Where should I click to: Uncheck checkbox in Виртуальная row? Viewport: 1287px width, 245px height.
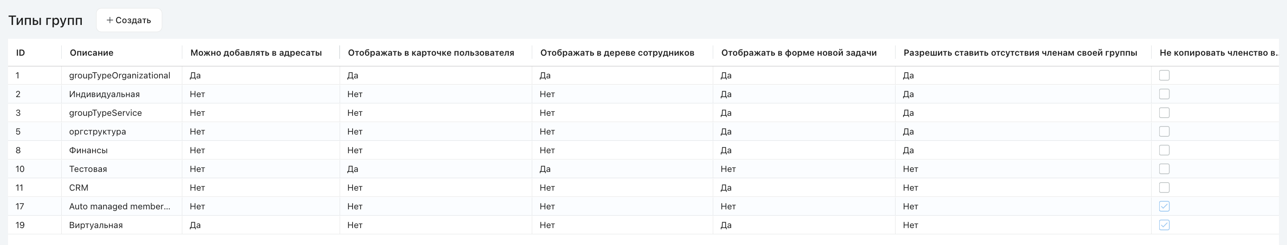[1164, 225]
